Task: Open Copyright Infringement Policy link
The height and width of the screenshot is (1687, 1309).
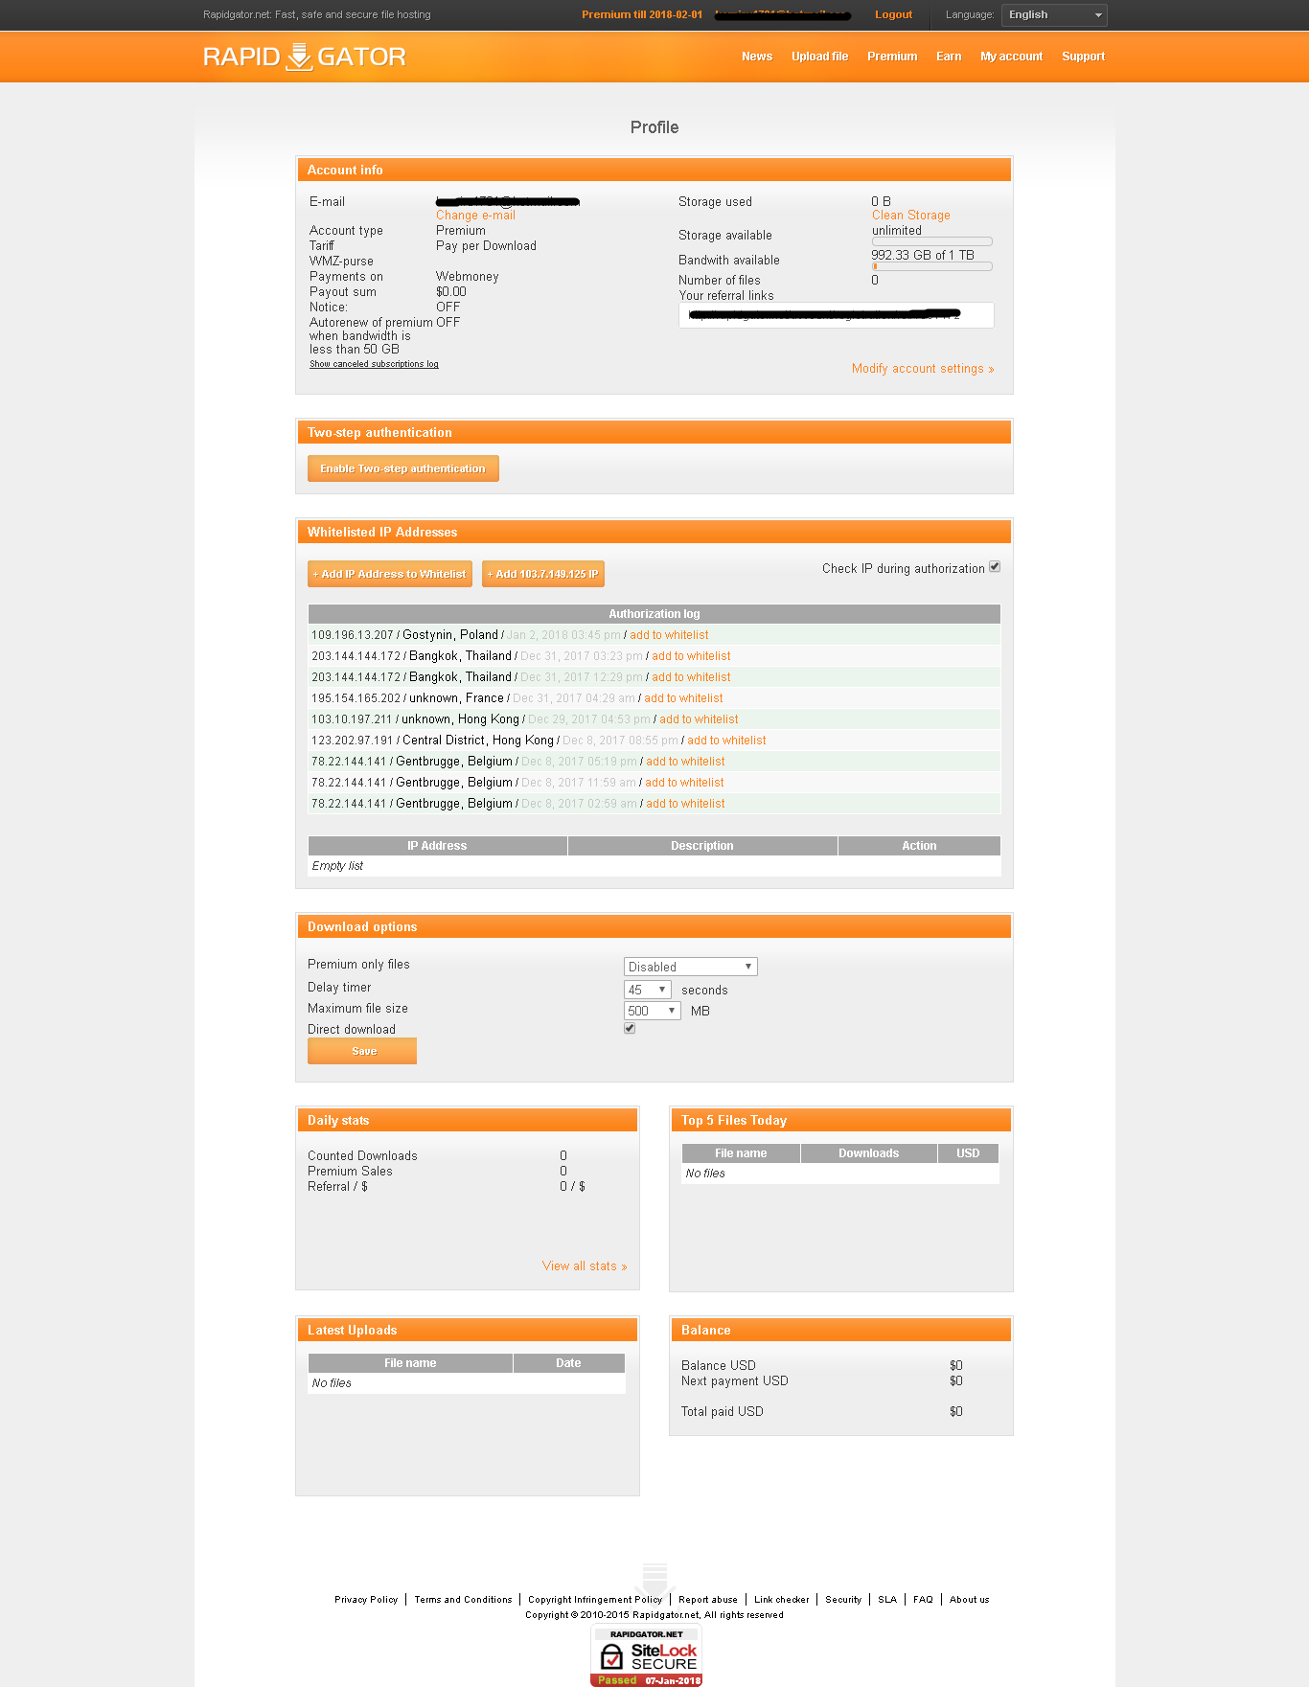Action: (x=595, y=1600)
